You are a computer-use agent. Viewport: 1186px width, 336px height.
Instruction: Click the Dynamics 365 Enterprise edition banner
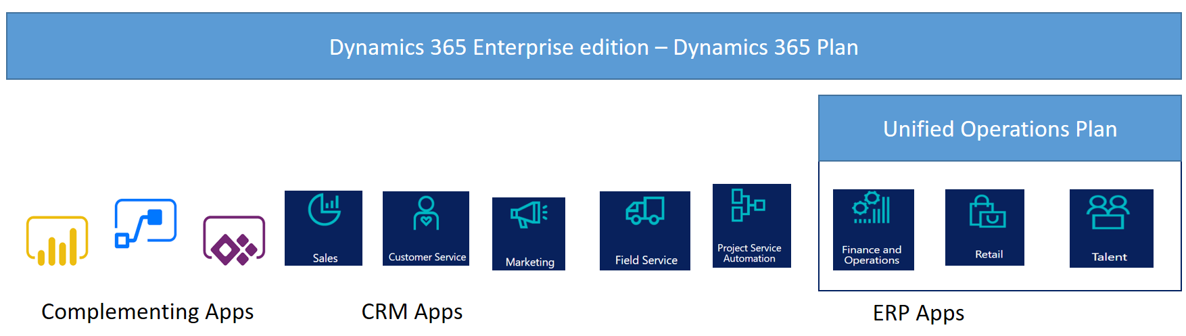tap(594, 47)
